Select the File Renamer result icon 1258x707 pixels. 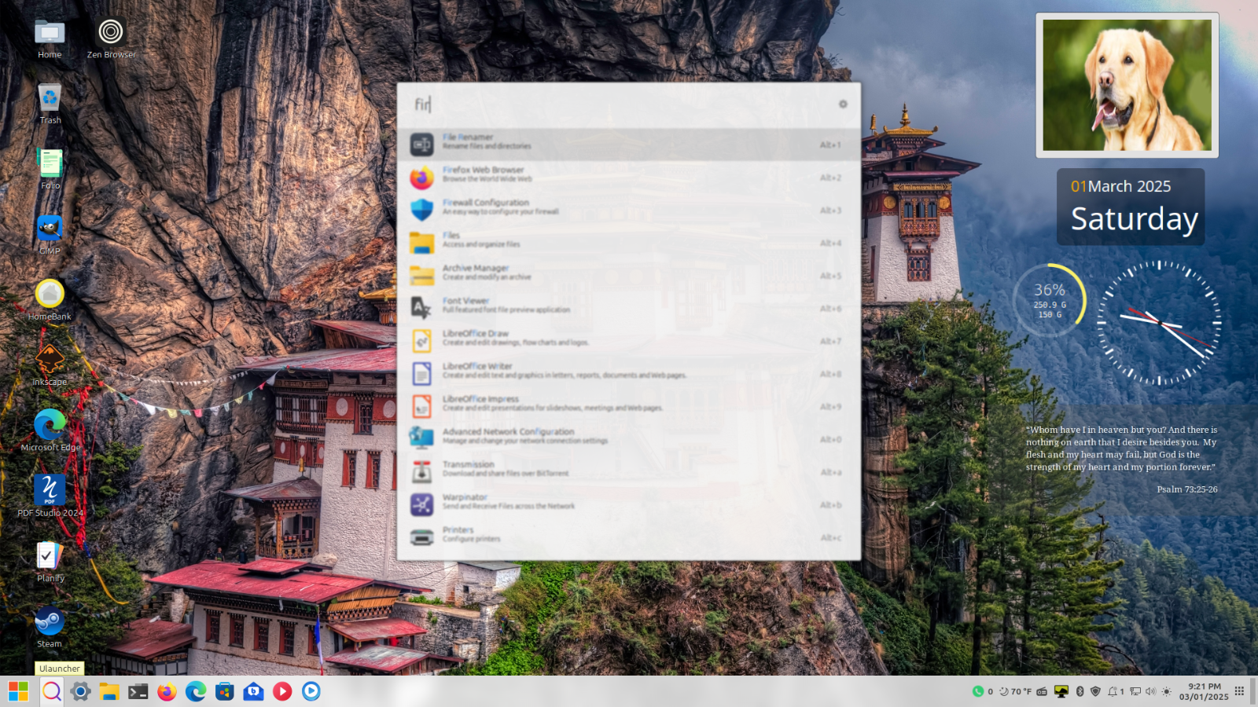[x=422, y=145]
